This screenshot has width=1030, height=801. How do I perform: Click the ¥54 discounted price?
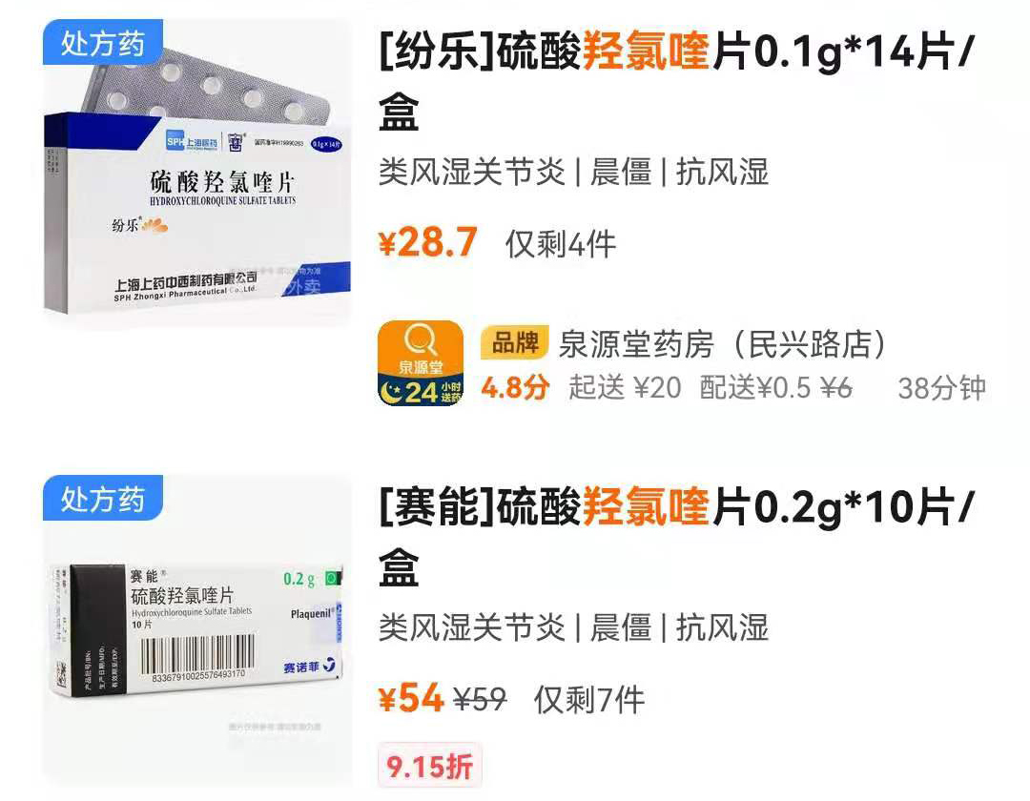[x=411, y=698]
